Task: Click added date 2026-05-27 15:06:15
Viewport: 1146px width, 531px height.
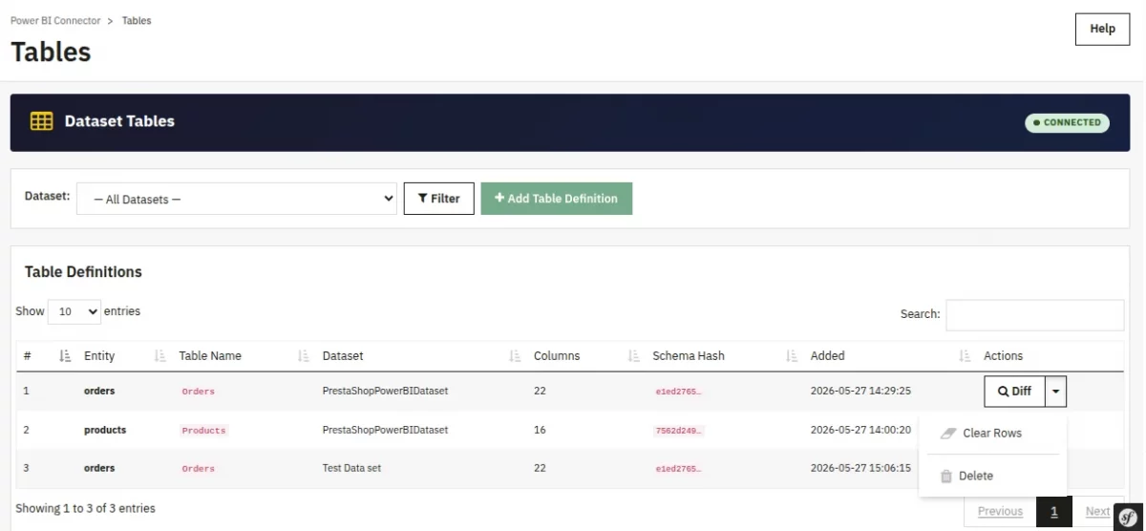Action: click(860, 469)
